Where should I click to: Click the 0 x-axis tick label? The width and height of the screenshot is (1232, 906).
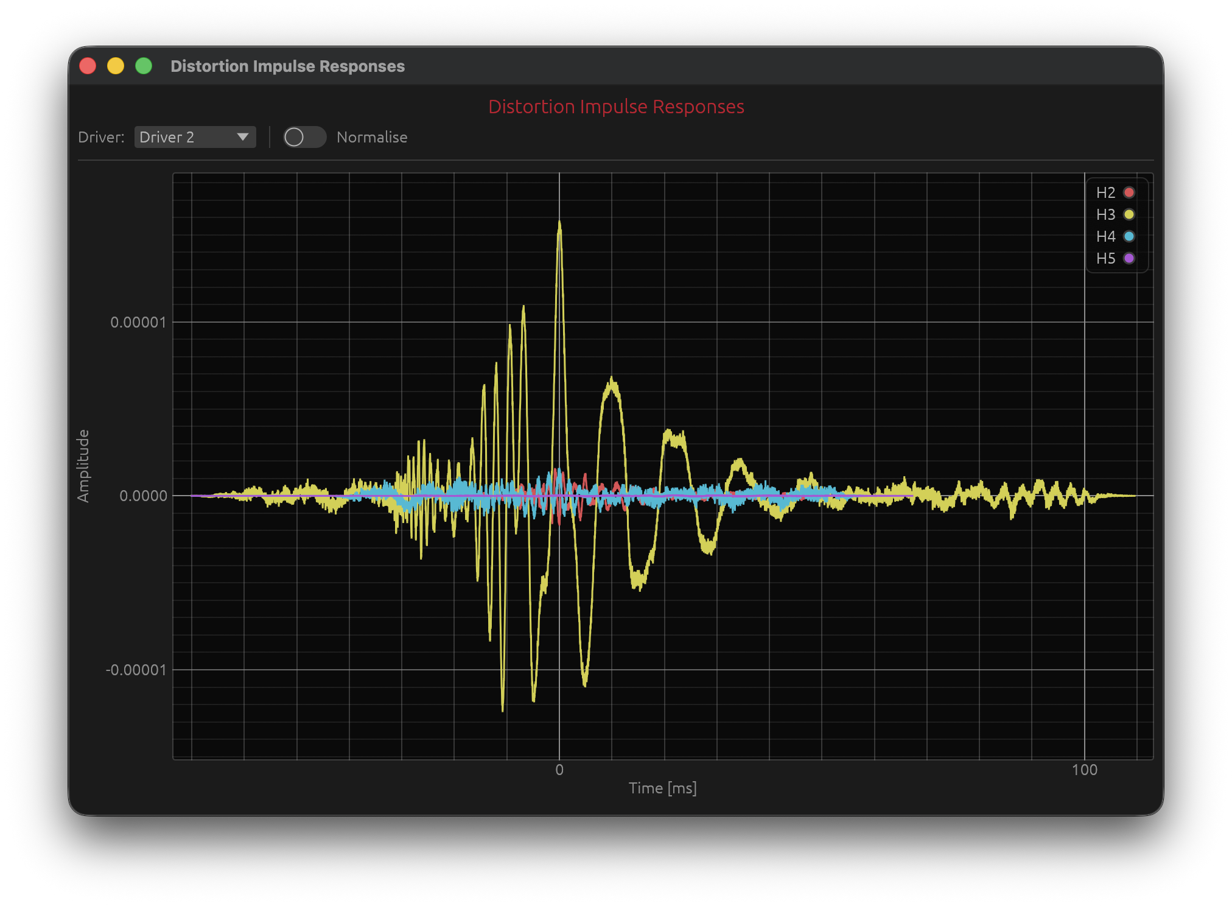click(559, 770)
